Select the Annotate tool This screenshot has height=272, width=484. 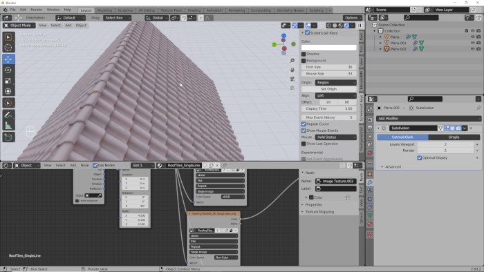click(x=8, y=115)
